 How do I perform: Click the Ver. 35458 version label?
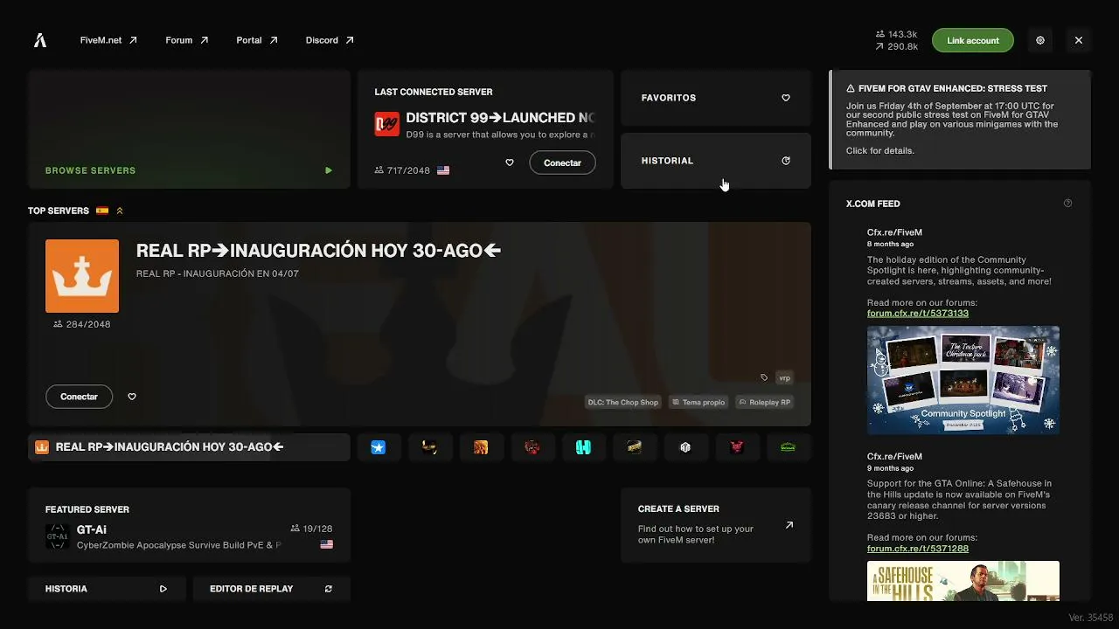point(1090,618)
